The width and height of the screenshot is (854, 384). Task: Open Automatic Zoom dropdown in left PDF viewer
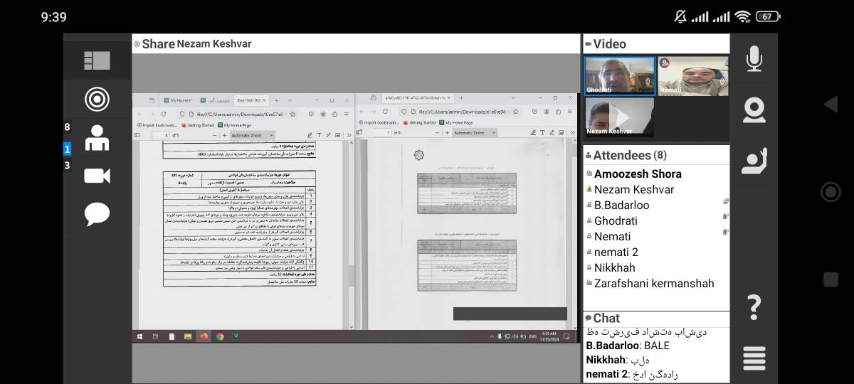[x=252, y=135]
